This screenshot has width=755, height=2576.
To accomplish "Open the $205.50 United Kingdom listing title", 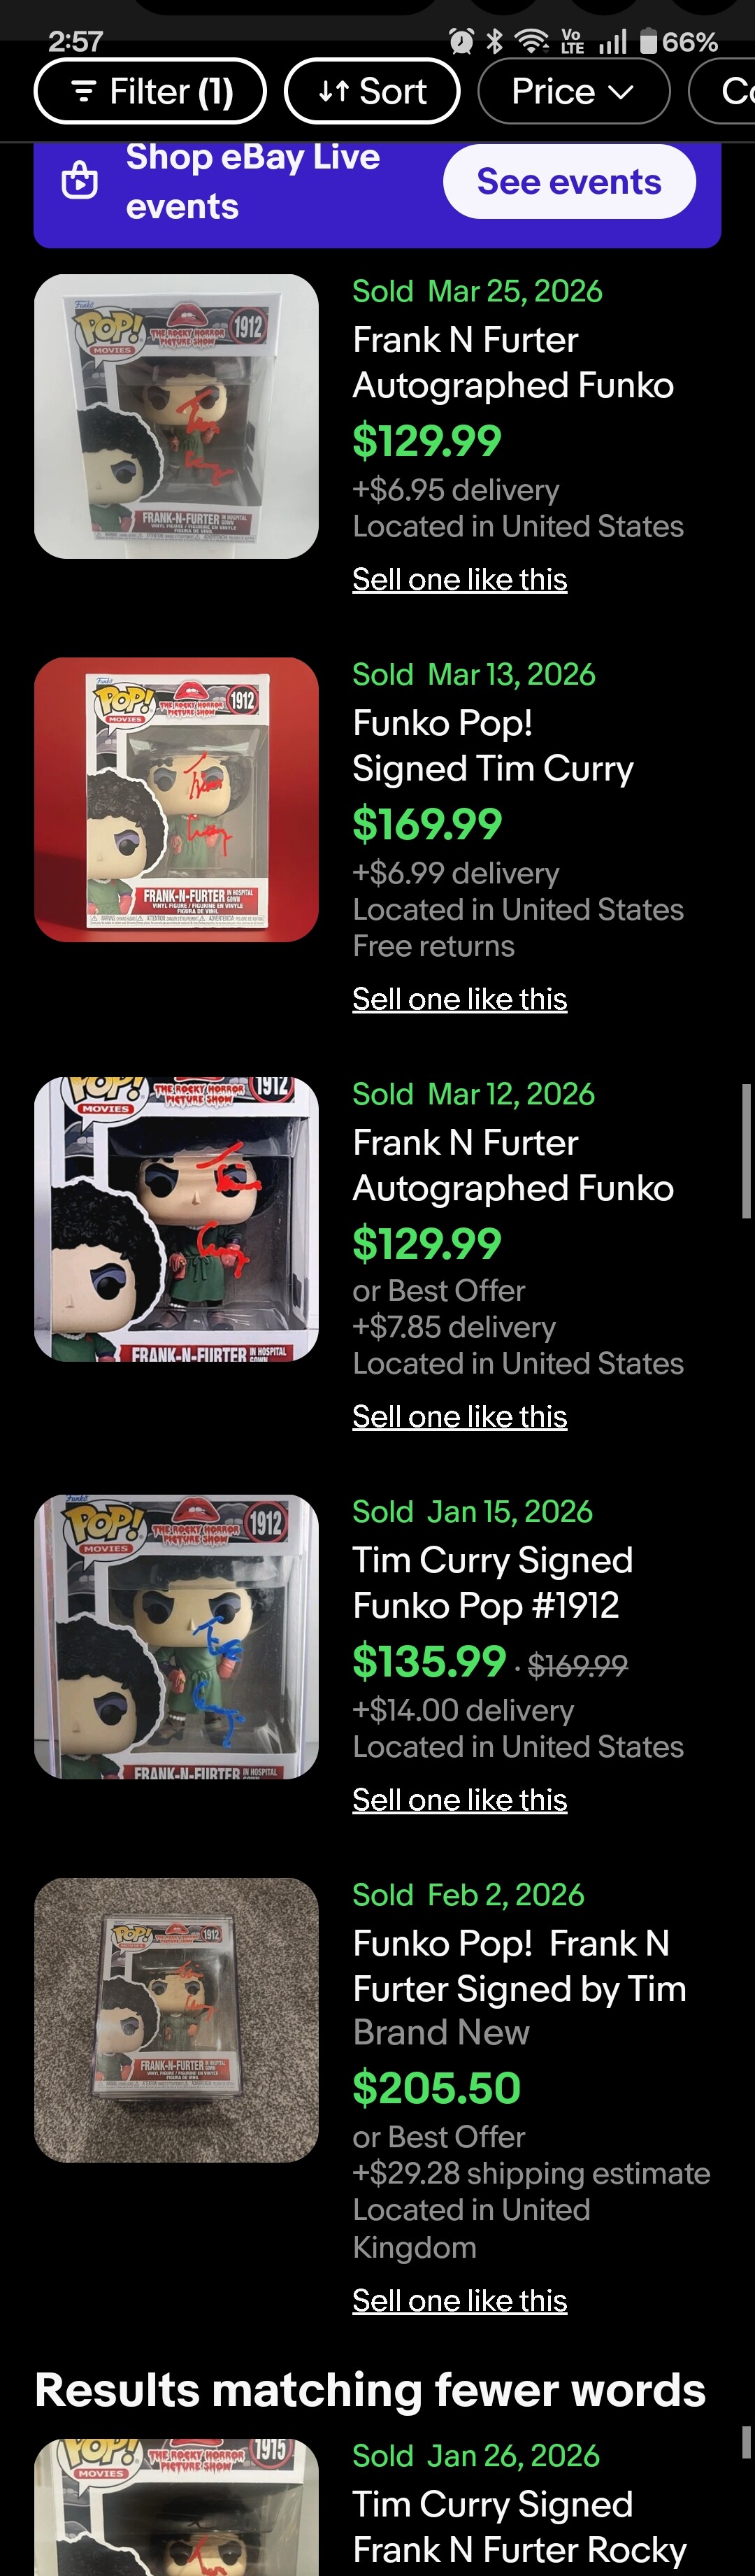I will point(519,1966).
